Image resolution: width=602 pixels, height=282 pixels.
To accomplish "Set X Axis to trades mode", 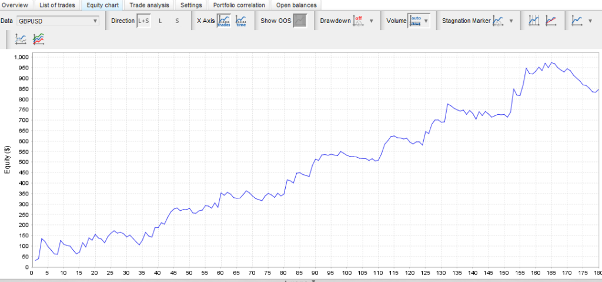I will tap(224, 21).
